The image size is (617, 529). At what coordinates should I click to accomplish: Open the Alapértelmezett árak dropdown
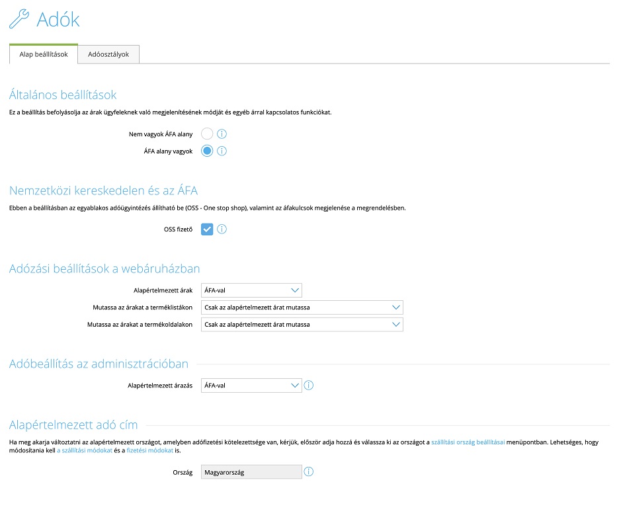click(251, 290)
